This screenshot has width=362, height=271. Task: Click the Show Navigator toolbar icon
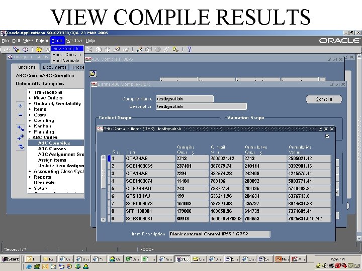tap(26, 49)
